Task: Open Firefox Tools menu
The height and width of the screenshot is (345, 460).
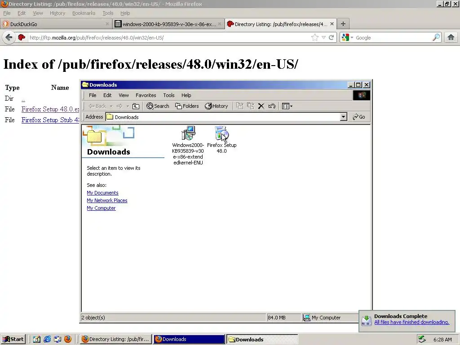Action: [108, 13]
